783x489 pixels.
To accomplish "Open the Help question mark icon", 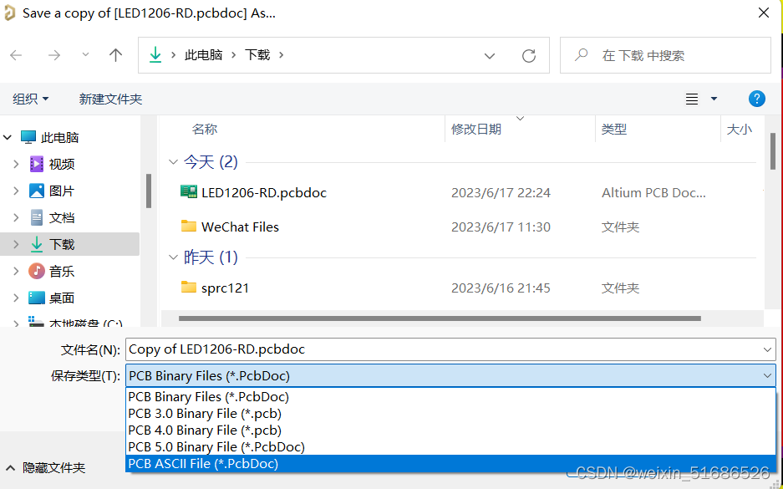I will pyautogui.click(x=756, y=99).
